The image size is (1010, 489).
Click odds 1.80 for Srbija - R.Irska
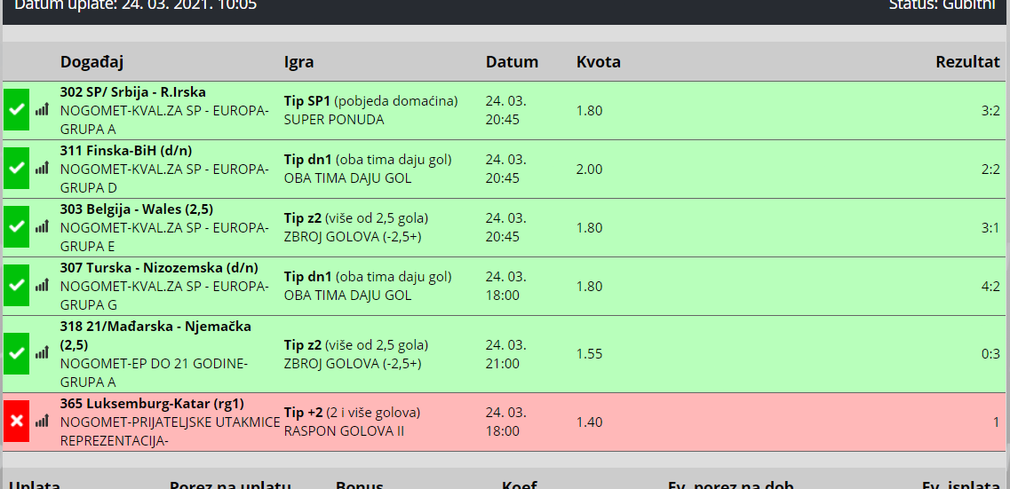(x=589, y=111)
